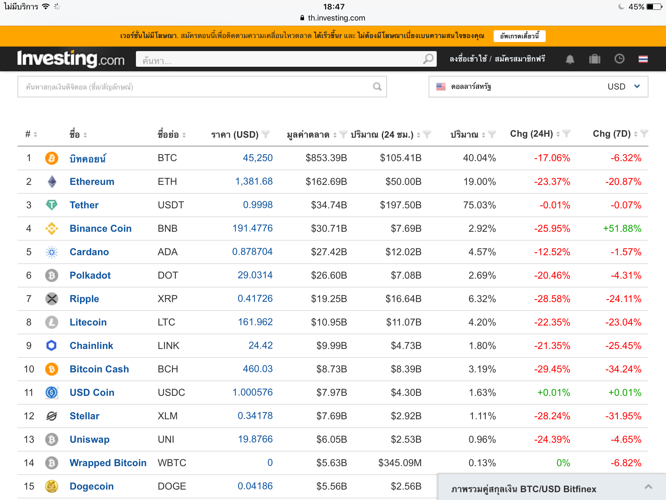This screenshot has width=666, height=500.
Task: Sort the table by ชื่อ column
Action: (x=85, y=134)
